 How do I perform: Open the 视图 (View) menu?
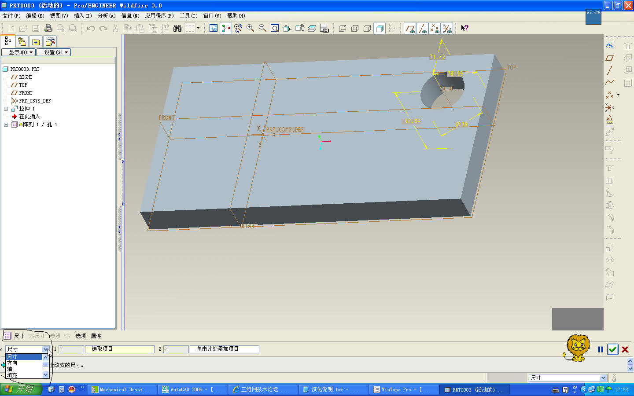pyautogui.click(x=59, y=16)
